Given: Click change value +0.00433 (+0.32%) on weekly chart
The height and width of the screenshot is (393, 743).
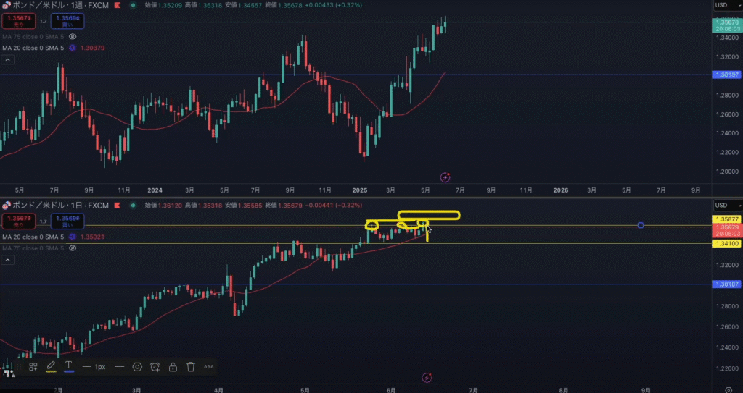Looking at the screenshot, I should pyautogui.click(x=333, y=5).
